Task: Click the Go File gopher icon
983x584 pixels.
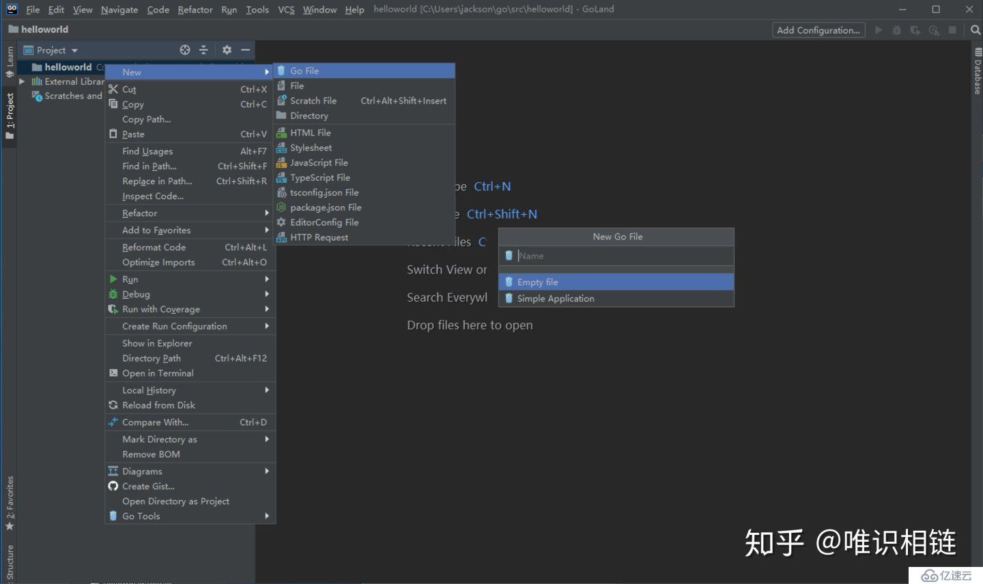Action: click(281, 71)
